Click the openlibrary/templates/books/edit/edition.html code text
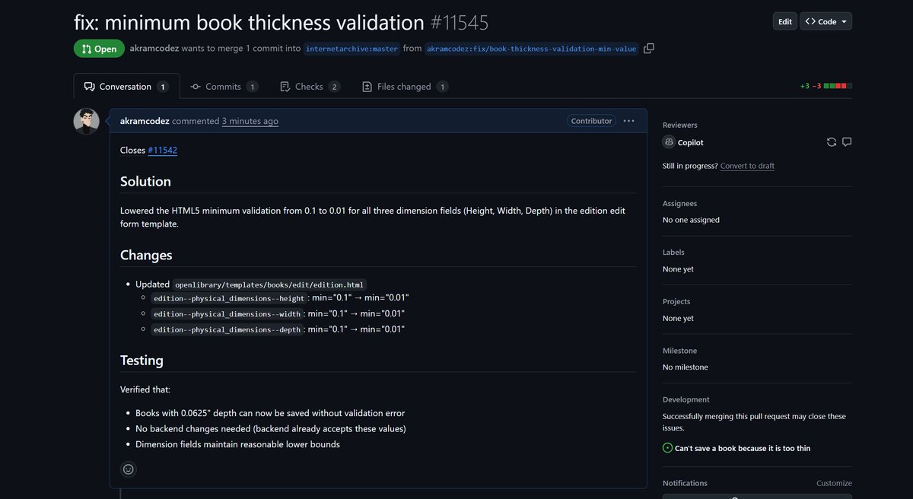 pos(271,284)
